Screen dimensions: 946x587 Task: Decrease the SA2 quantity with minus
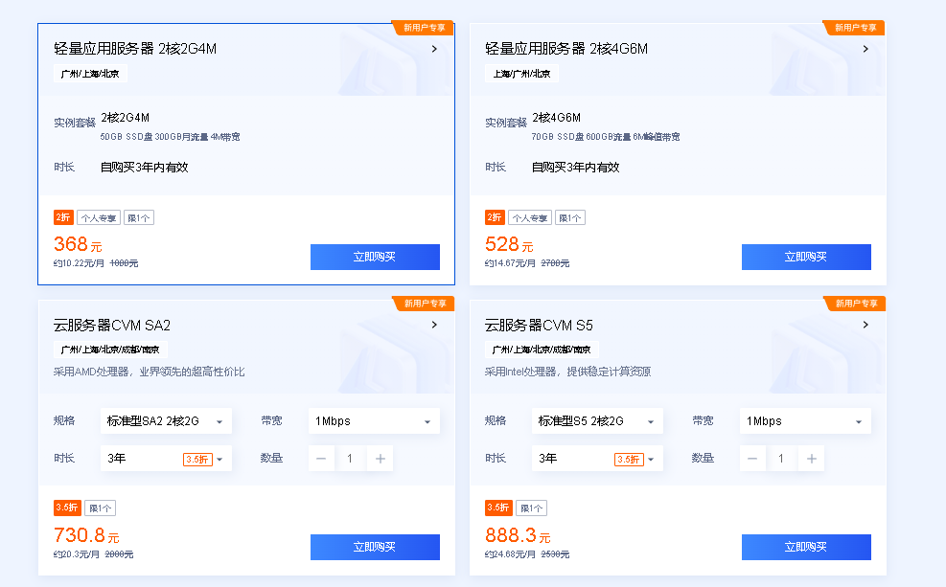tap(322, 459)
